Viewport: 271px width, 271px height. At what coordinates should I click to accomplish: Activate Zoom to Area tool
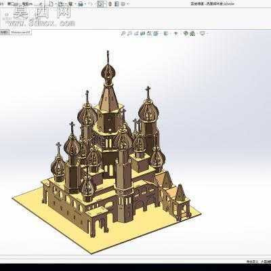point(129,34)
